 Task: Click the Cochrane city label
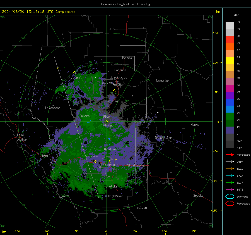[91, 156]
